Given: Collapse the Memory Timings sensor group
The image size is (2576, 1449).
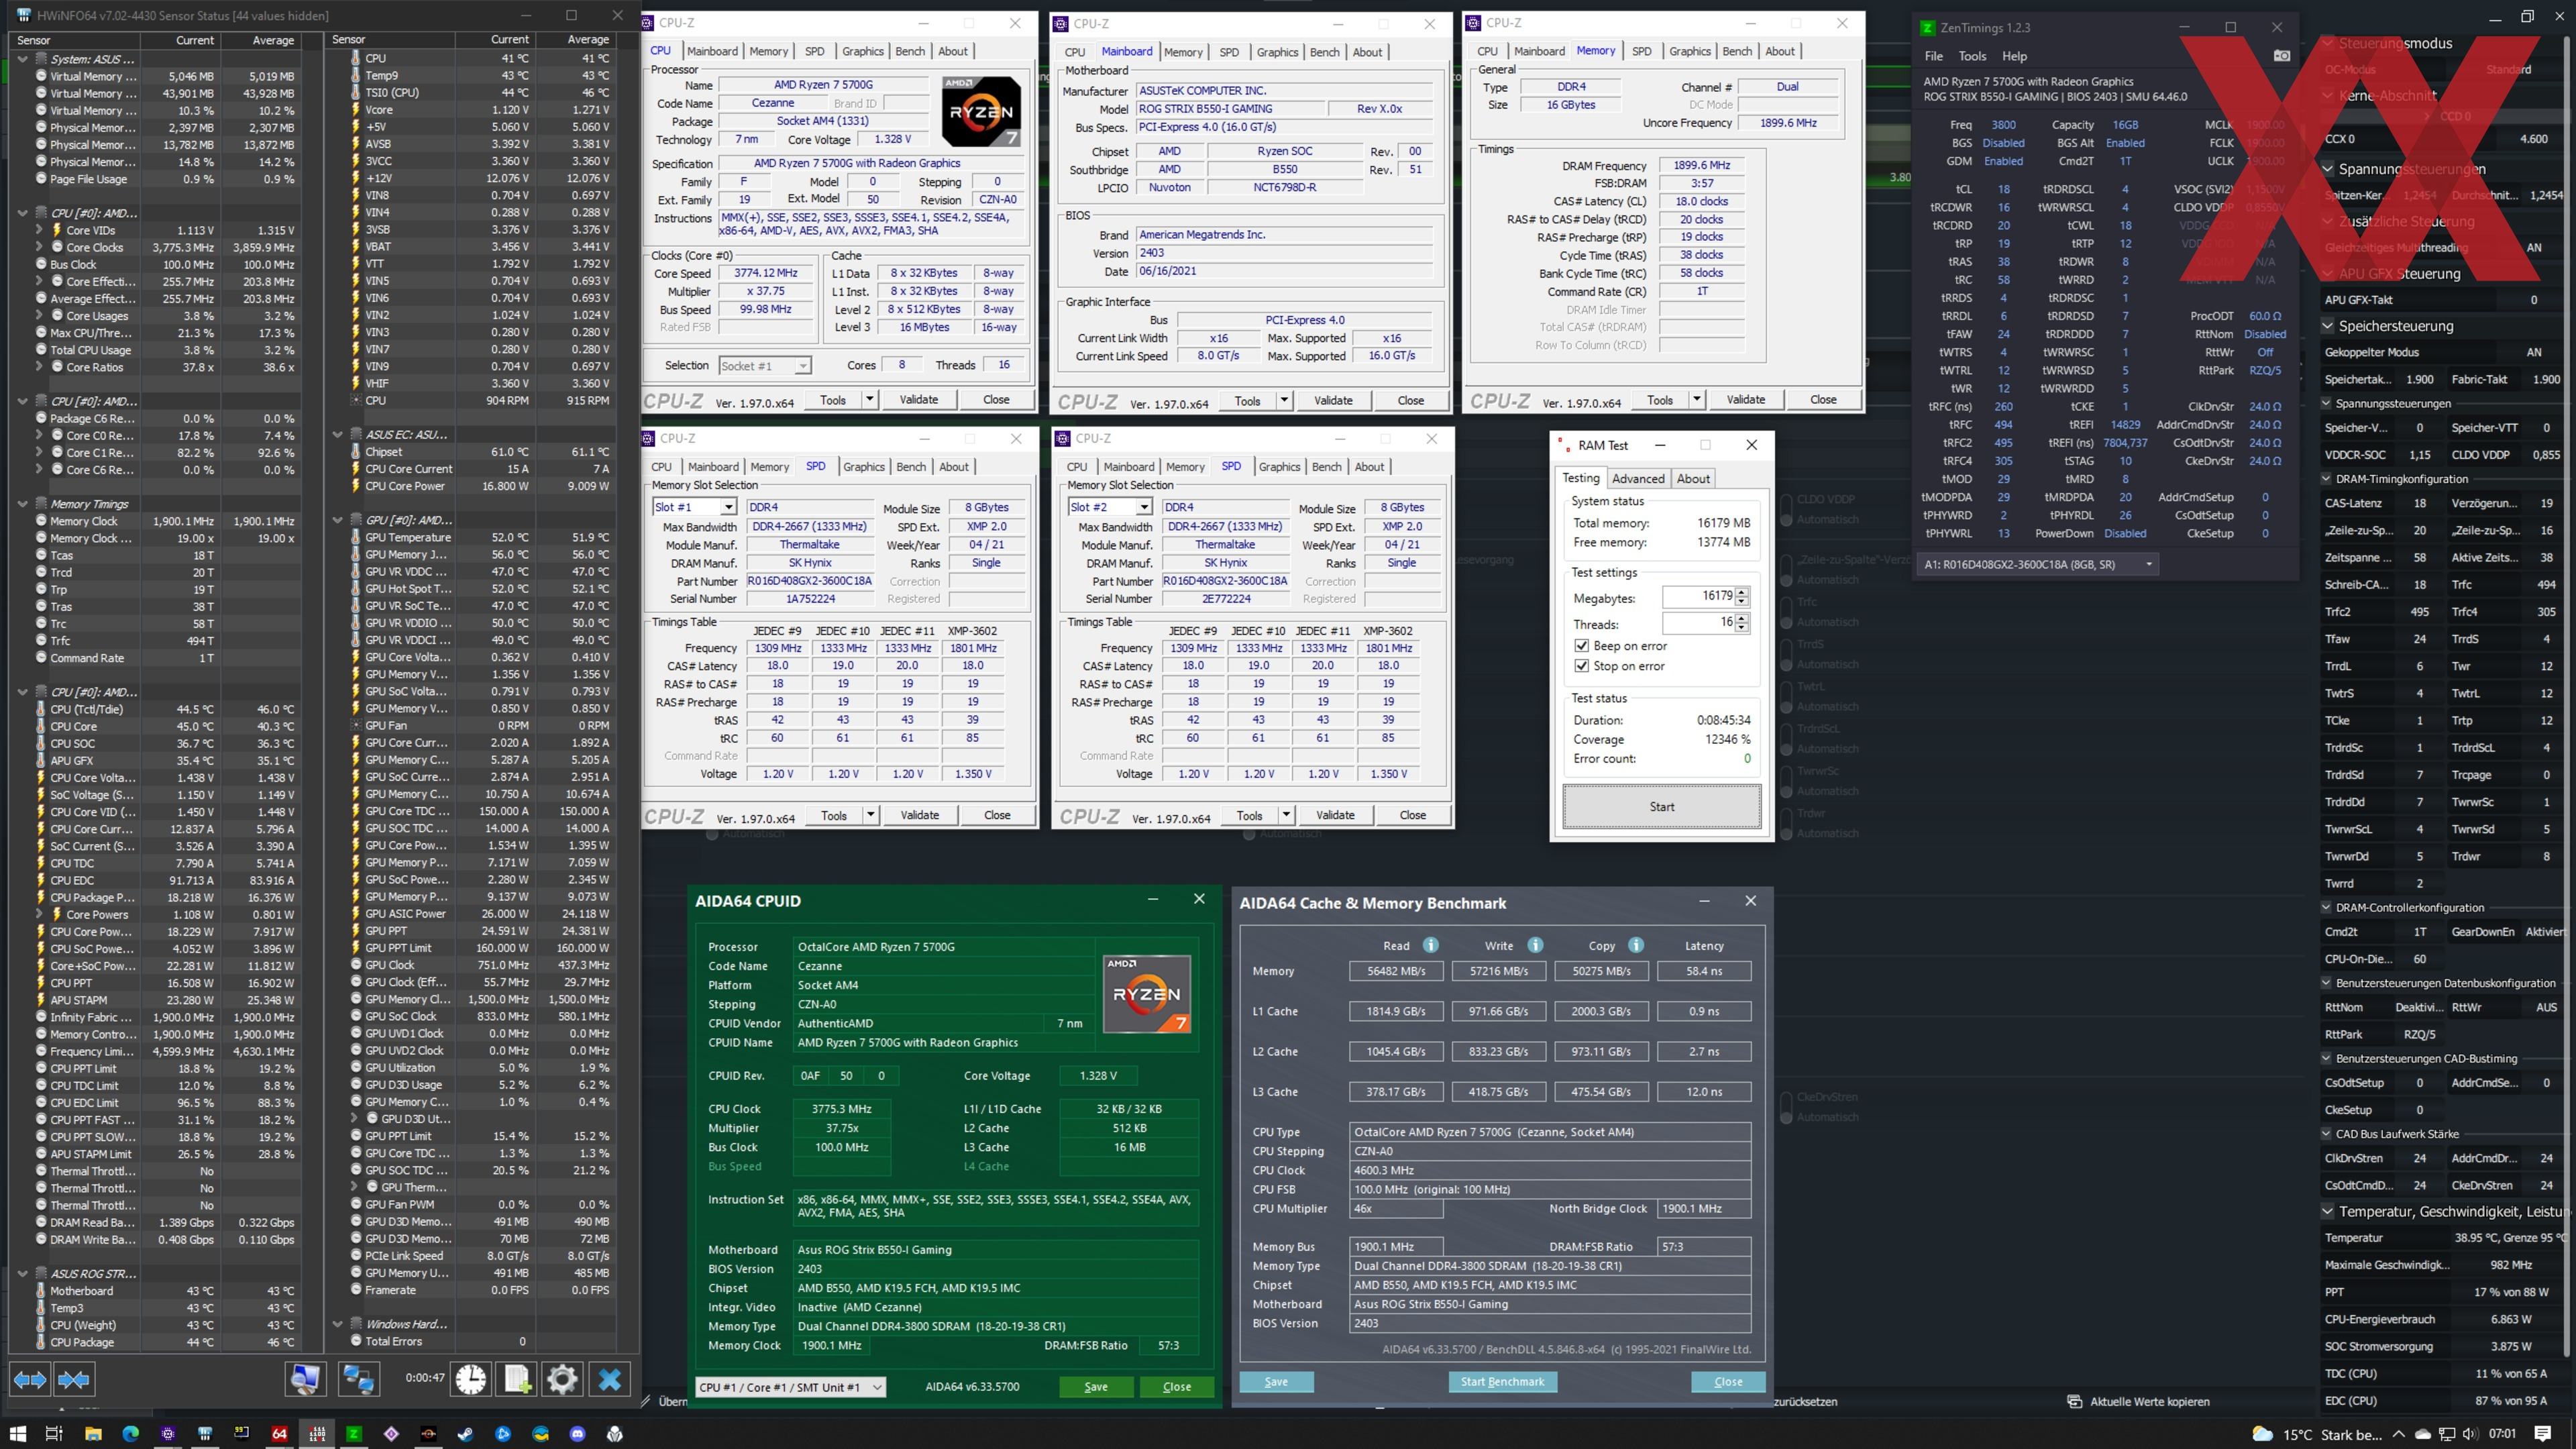Looking at the screenshot, I should 22,504.
